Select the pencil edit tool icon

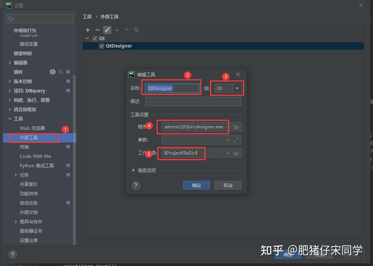[x=107, y=30]
